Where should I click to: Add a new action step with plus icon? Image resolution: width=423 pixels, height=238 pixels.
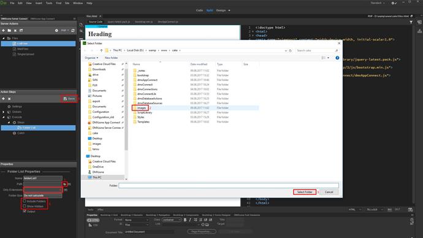3,99
